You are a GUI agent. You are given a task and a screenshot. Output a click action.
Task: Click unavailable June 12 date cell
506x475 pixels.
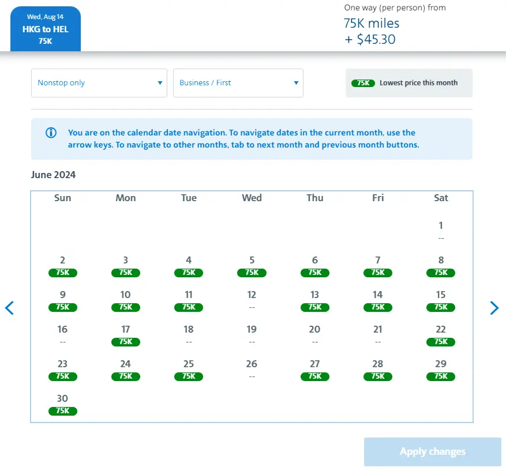click(x=252, y=300)
